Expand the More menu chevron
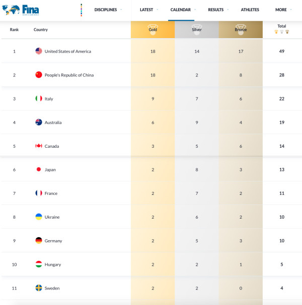Viewport: 302px width, 305px height. click(x=291, y=10)
